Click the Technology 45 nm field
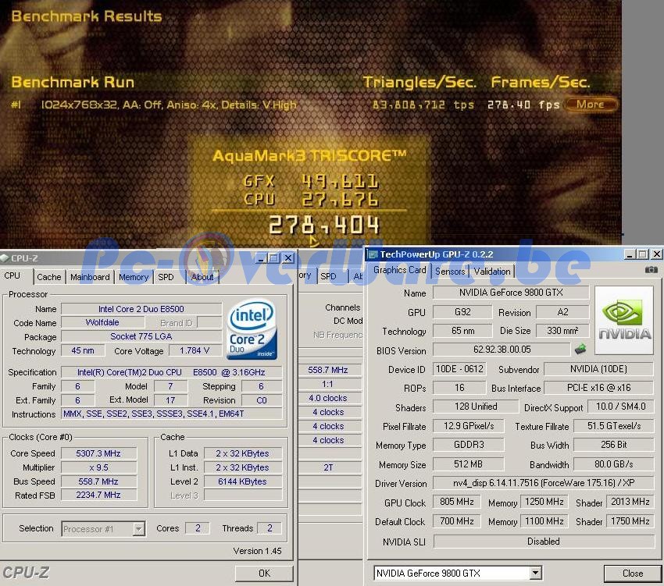The image size is (664, 586). coord(83,351)
